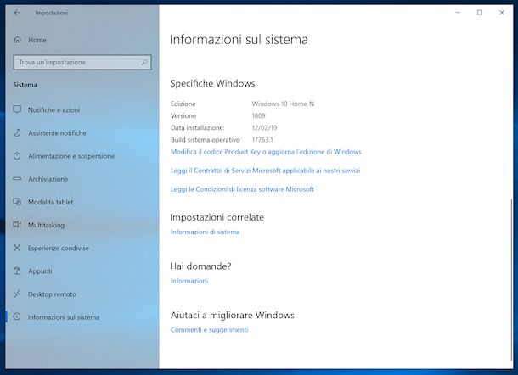Click the Appunti clipboard icon

point(17,271)
